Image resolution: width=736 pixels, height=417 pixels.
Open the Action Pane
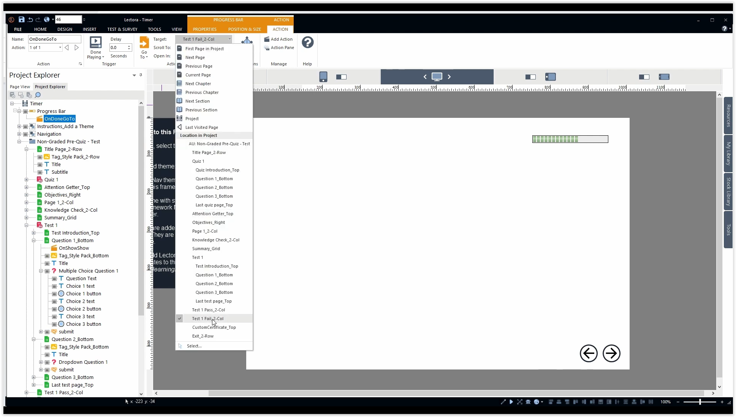coord(279,48)
